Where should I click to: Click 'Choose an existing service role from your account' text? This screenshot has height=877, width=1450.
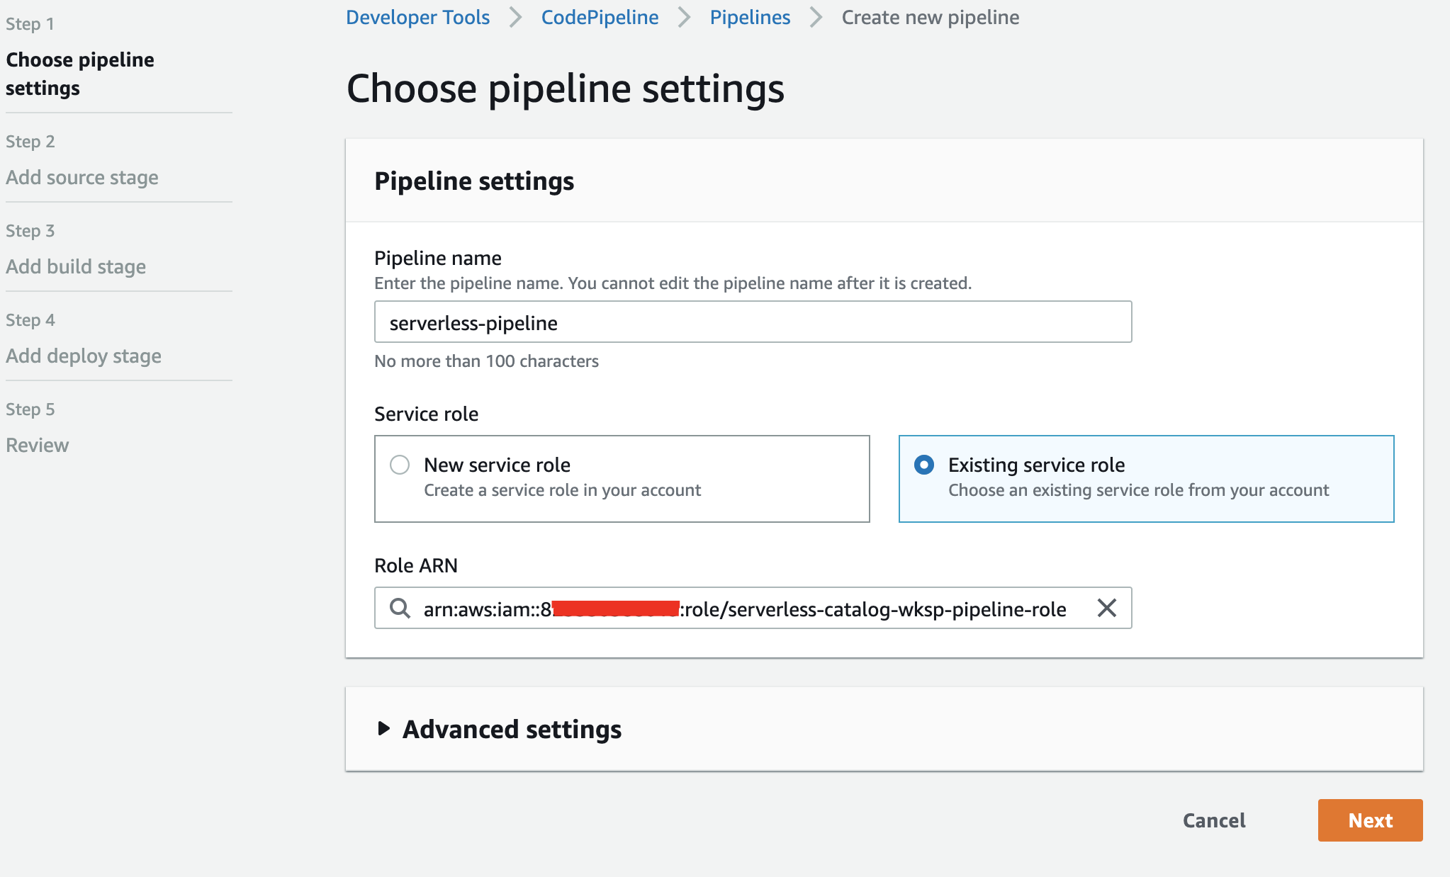coord(1138,490)
